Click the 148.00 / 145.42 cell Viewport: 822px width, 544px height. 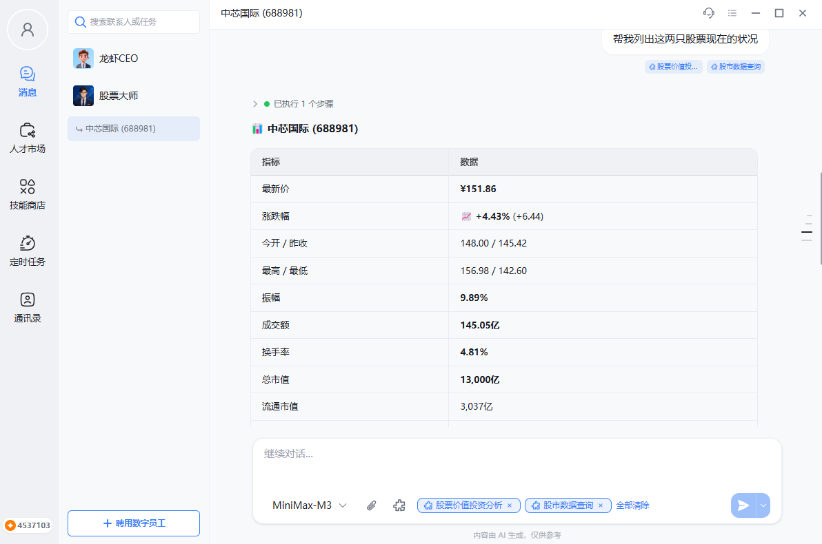click(493, 244)
